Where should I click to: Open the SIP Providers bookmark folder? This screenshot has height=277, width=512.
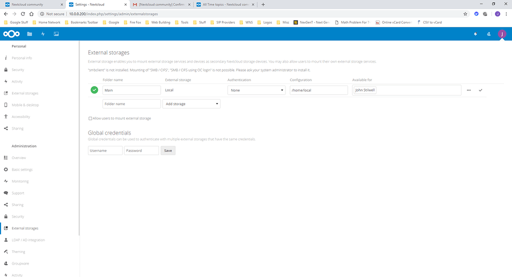(x=222, y=22)
